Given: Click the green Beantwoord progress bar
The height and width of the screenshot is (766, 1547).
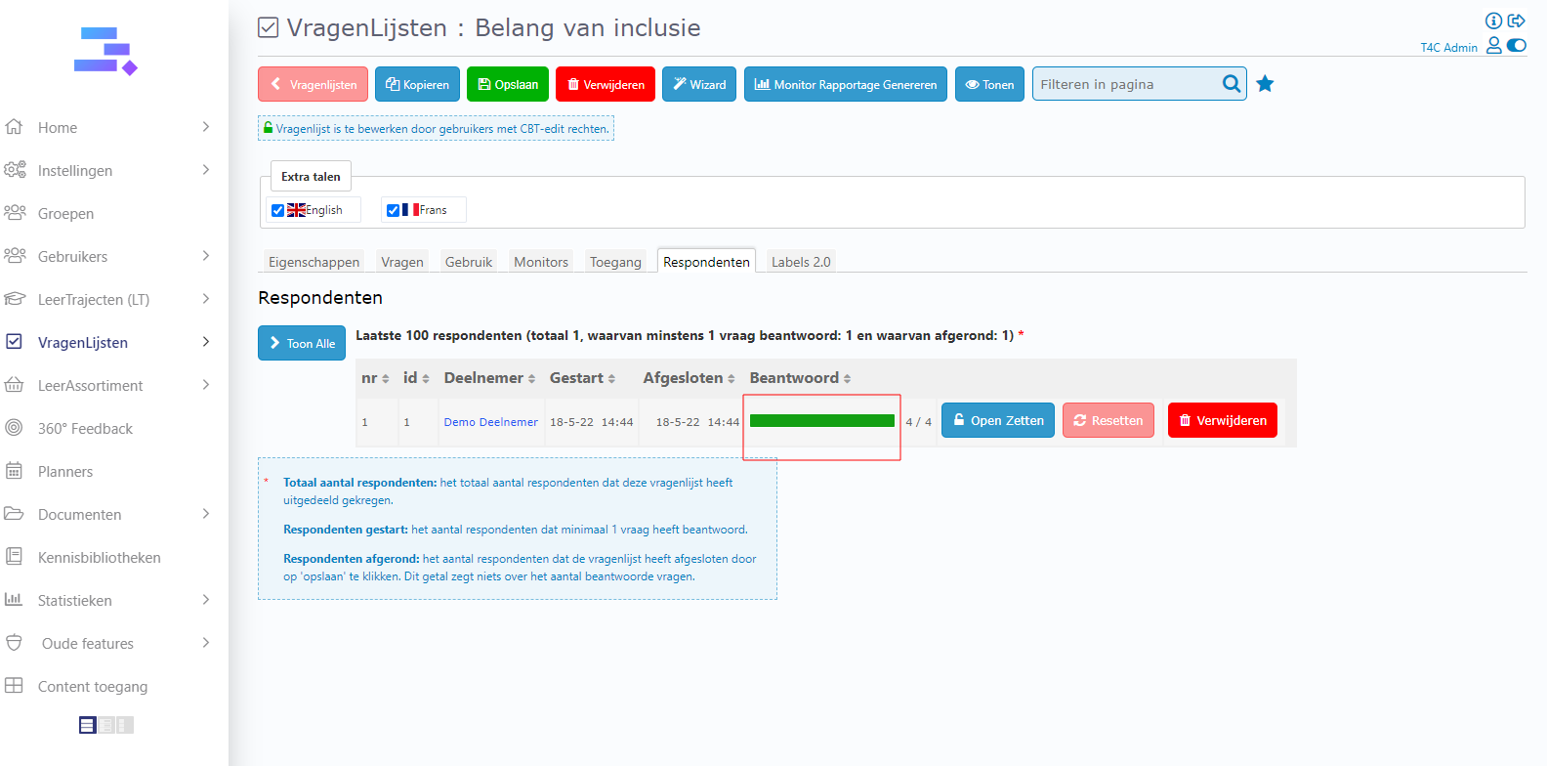Looking at the screenshot, I should pyautogui.click(x=821, y=421).
